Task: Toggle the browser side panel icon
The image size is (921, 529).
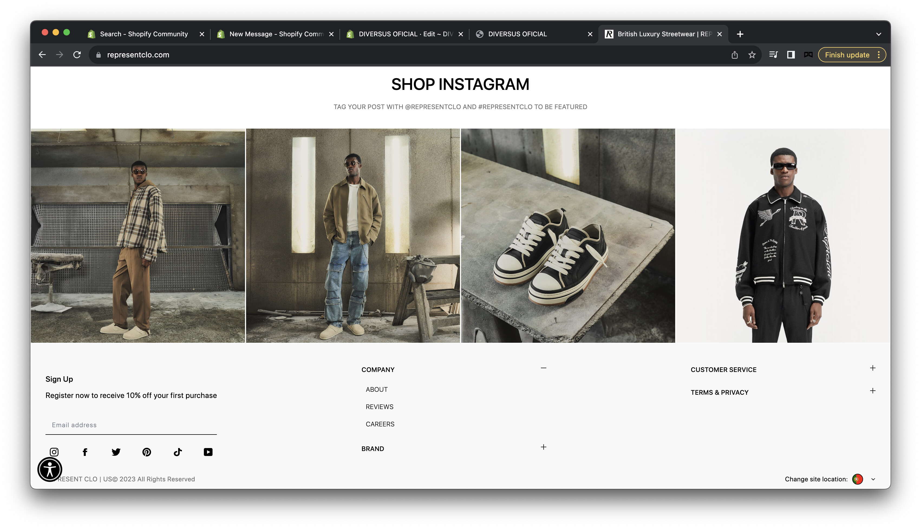Action: (791, 55)
